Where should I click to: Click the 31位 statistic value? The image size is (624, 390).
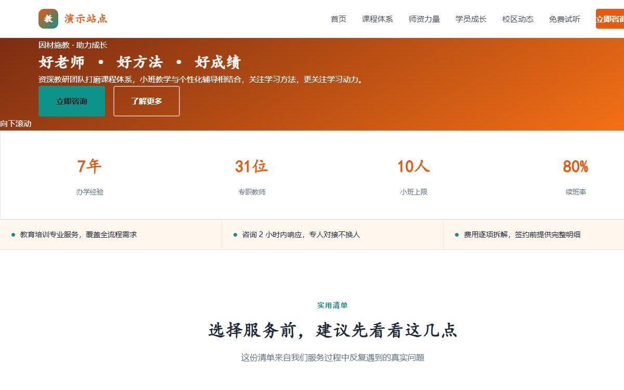click(252, 166)
